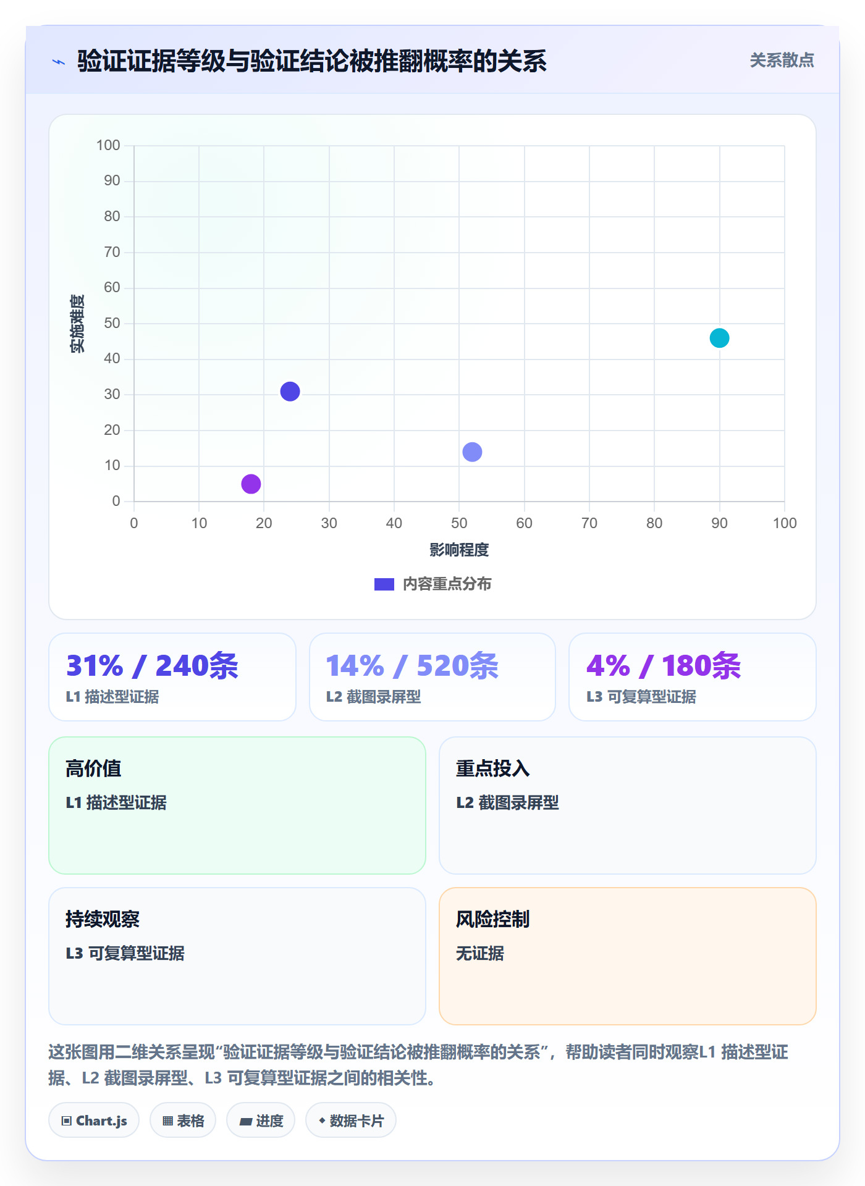Viewport: 865px width, 1186px height.
Task: Click the 影响程度 x-axis title
Action: [x=459, y=550]
